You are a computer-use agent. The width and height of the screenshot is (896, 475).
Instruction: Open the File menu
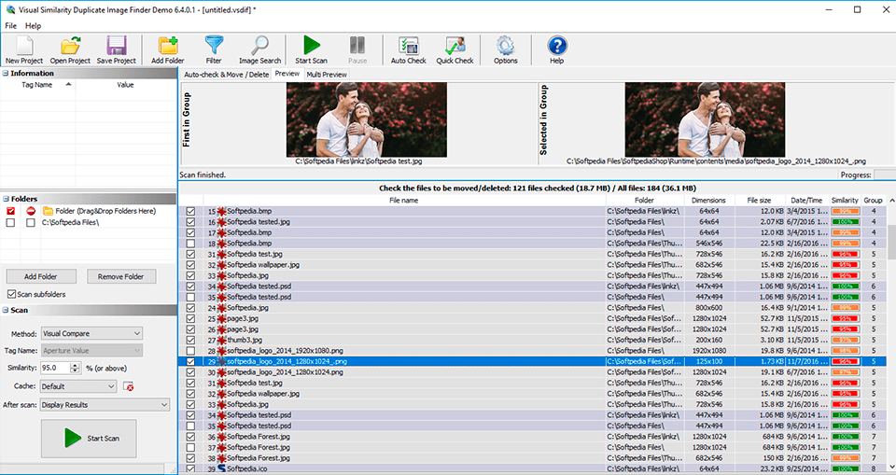click(11, 25)
